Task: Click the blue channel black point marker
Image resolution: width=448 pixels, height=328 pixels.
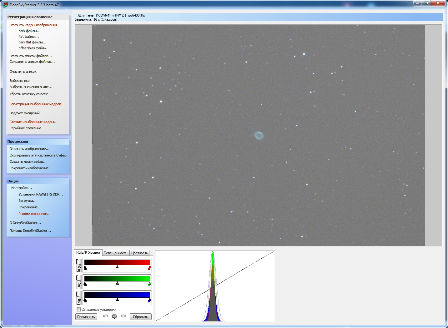Action: [x=85, y=300]
